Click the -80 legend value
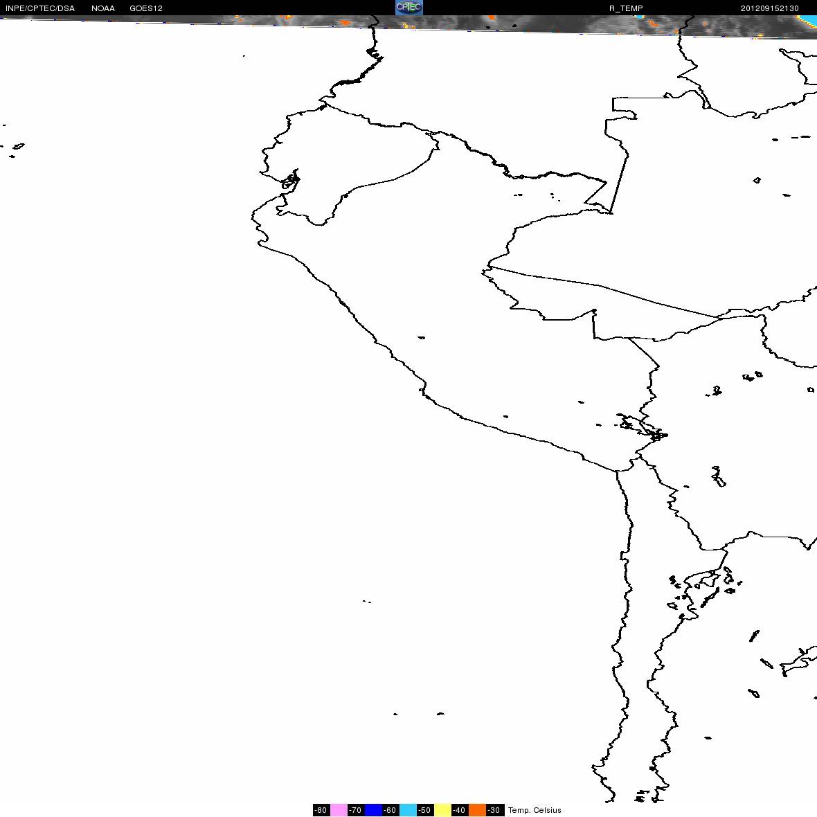The width and height of the screenshot is (817, 817). pyautogui.click(x=321, y=809)
